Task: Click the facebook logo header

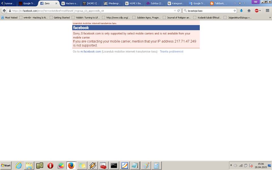Action: [81, 27]
